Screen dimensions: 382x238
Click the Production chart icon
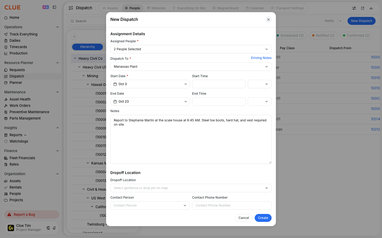[6, 53]
